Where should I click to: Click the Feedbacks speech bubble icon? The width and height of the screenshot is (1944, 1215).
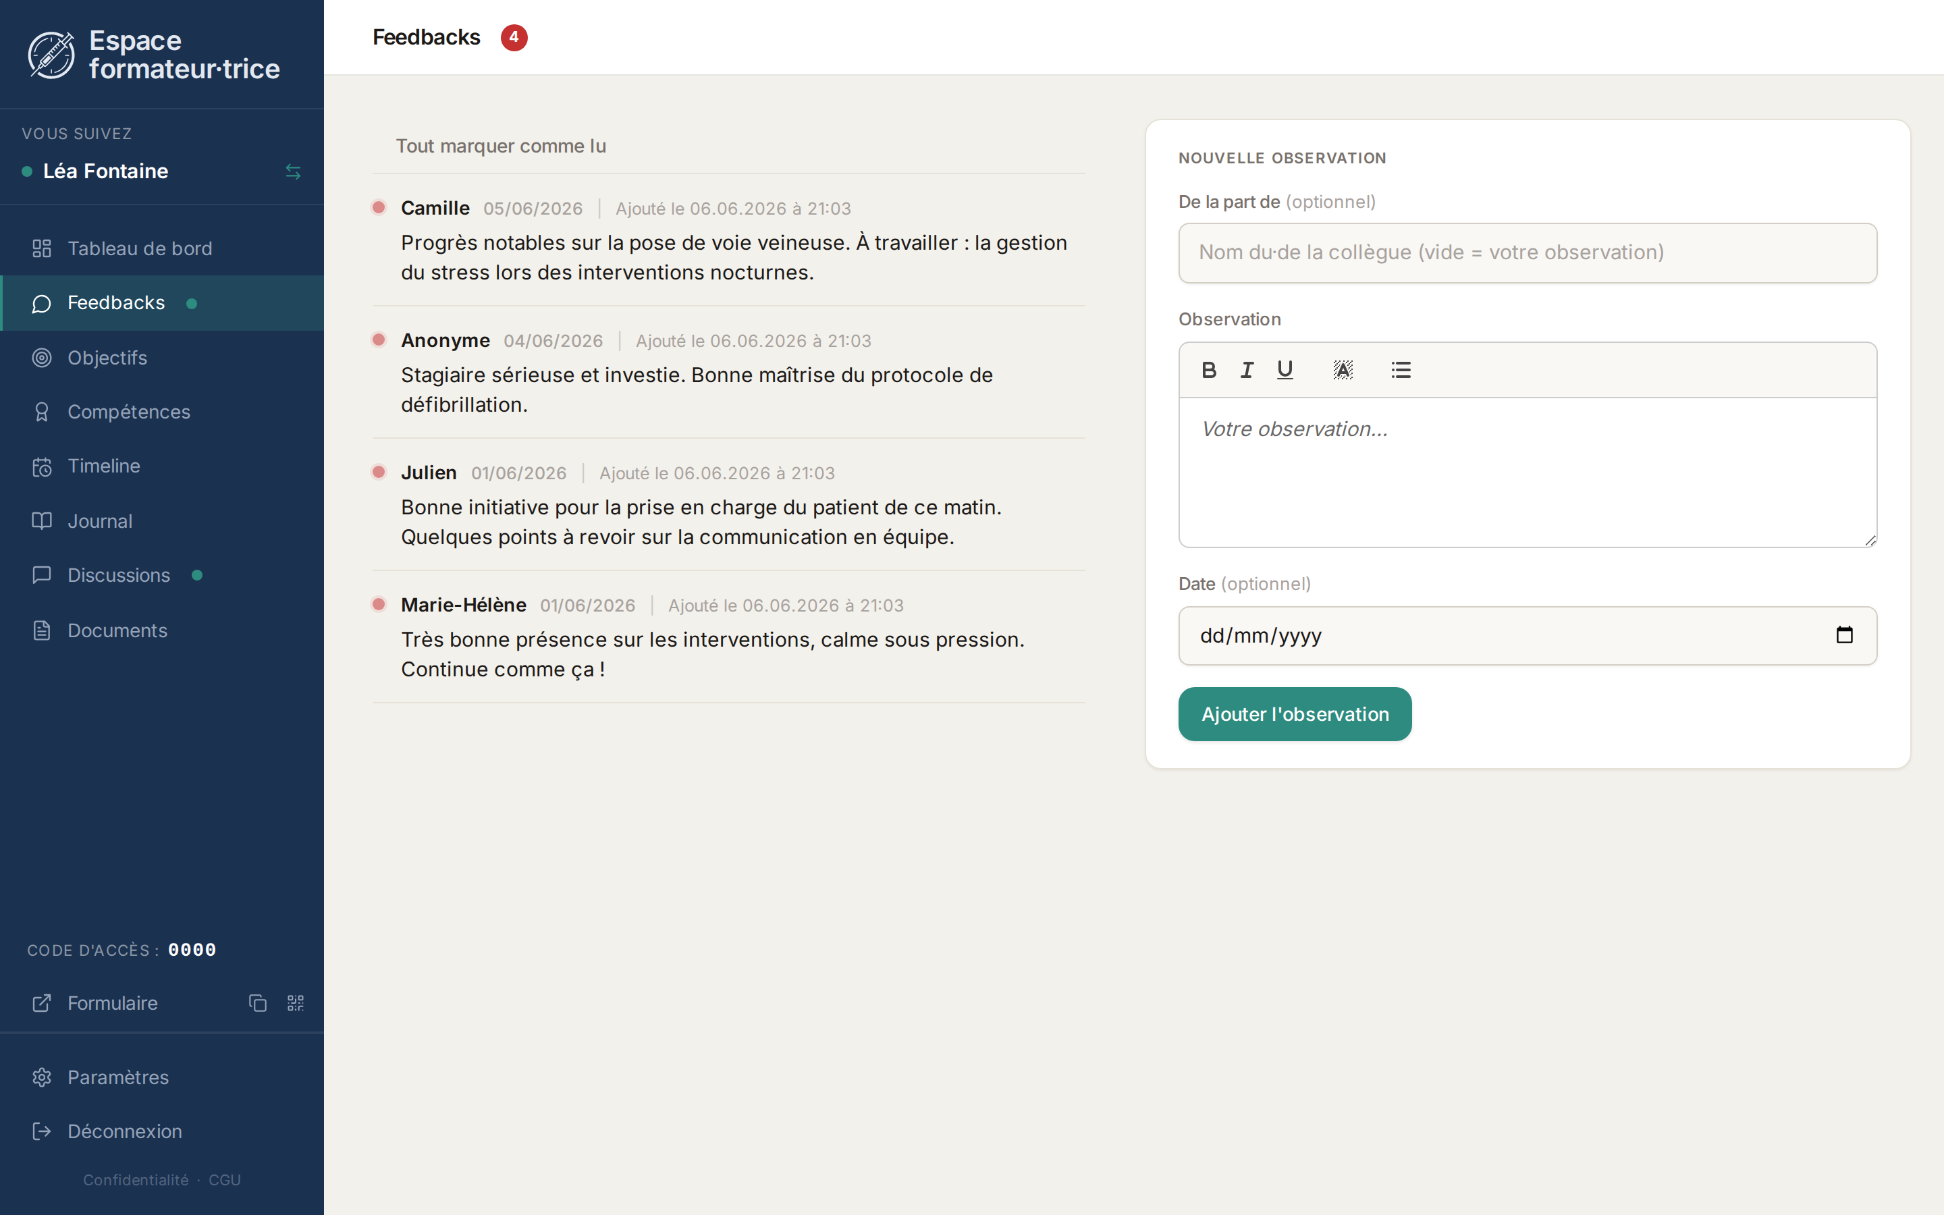pyautogui.click(x=42, y=304)
